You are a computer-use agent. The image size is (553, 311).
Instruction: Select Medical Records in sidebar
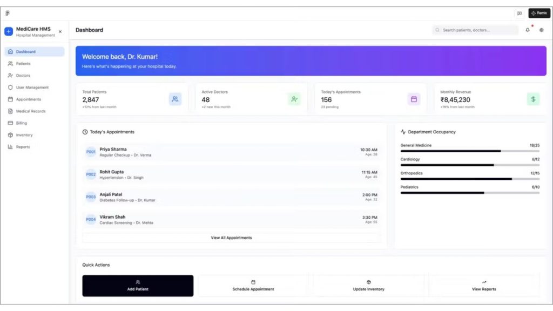click(30, 111)
